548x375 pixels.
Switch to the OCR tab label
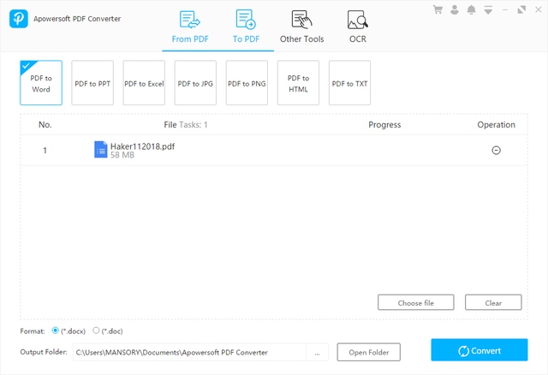click(x=358, y=39)
